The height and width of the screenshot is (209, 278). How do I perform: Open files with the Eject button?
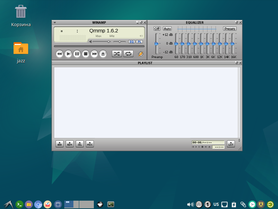point(103,54)
